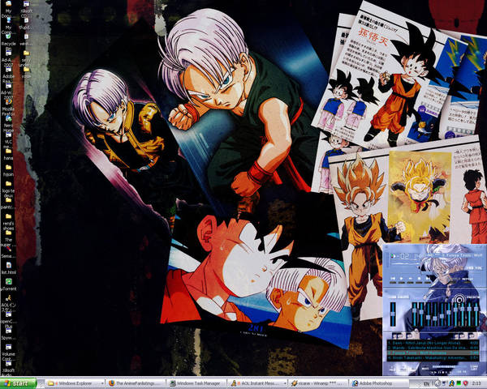Select playlist track 2 by Wands
The height and width of the screenshot is (389, 487).
pos(433,348)
